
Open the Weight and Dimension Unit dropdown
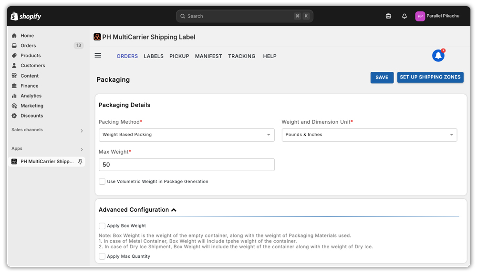pyautogui.click(x=369, y=135)
